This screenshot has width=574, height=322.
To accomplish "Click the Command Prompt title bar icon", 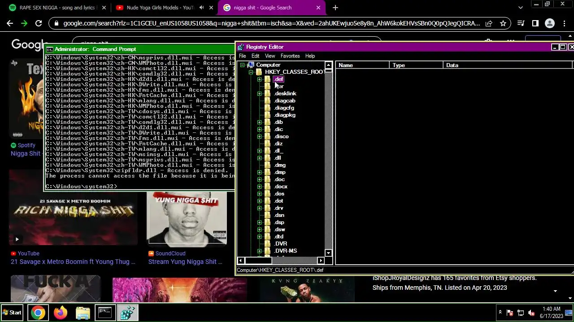I will coord(50,49).
